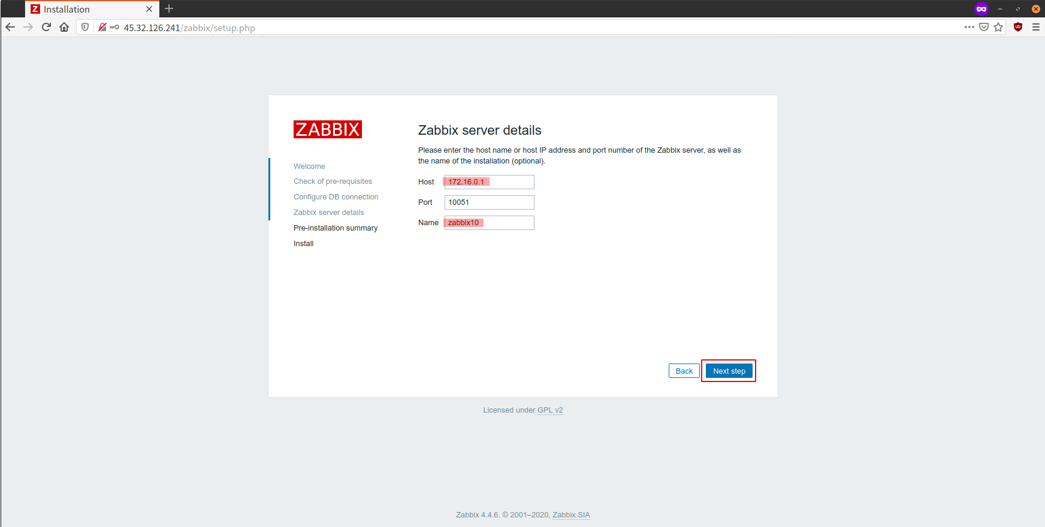Image resolution: width=1045 pixels, height=527 pixels.
Task: Save page to Pocket
Action: pyautogui.click(x=984, y=27)
